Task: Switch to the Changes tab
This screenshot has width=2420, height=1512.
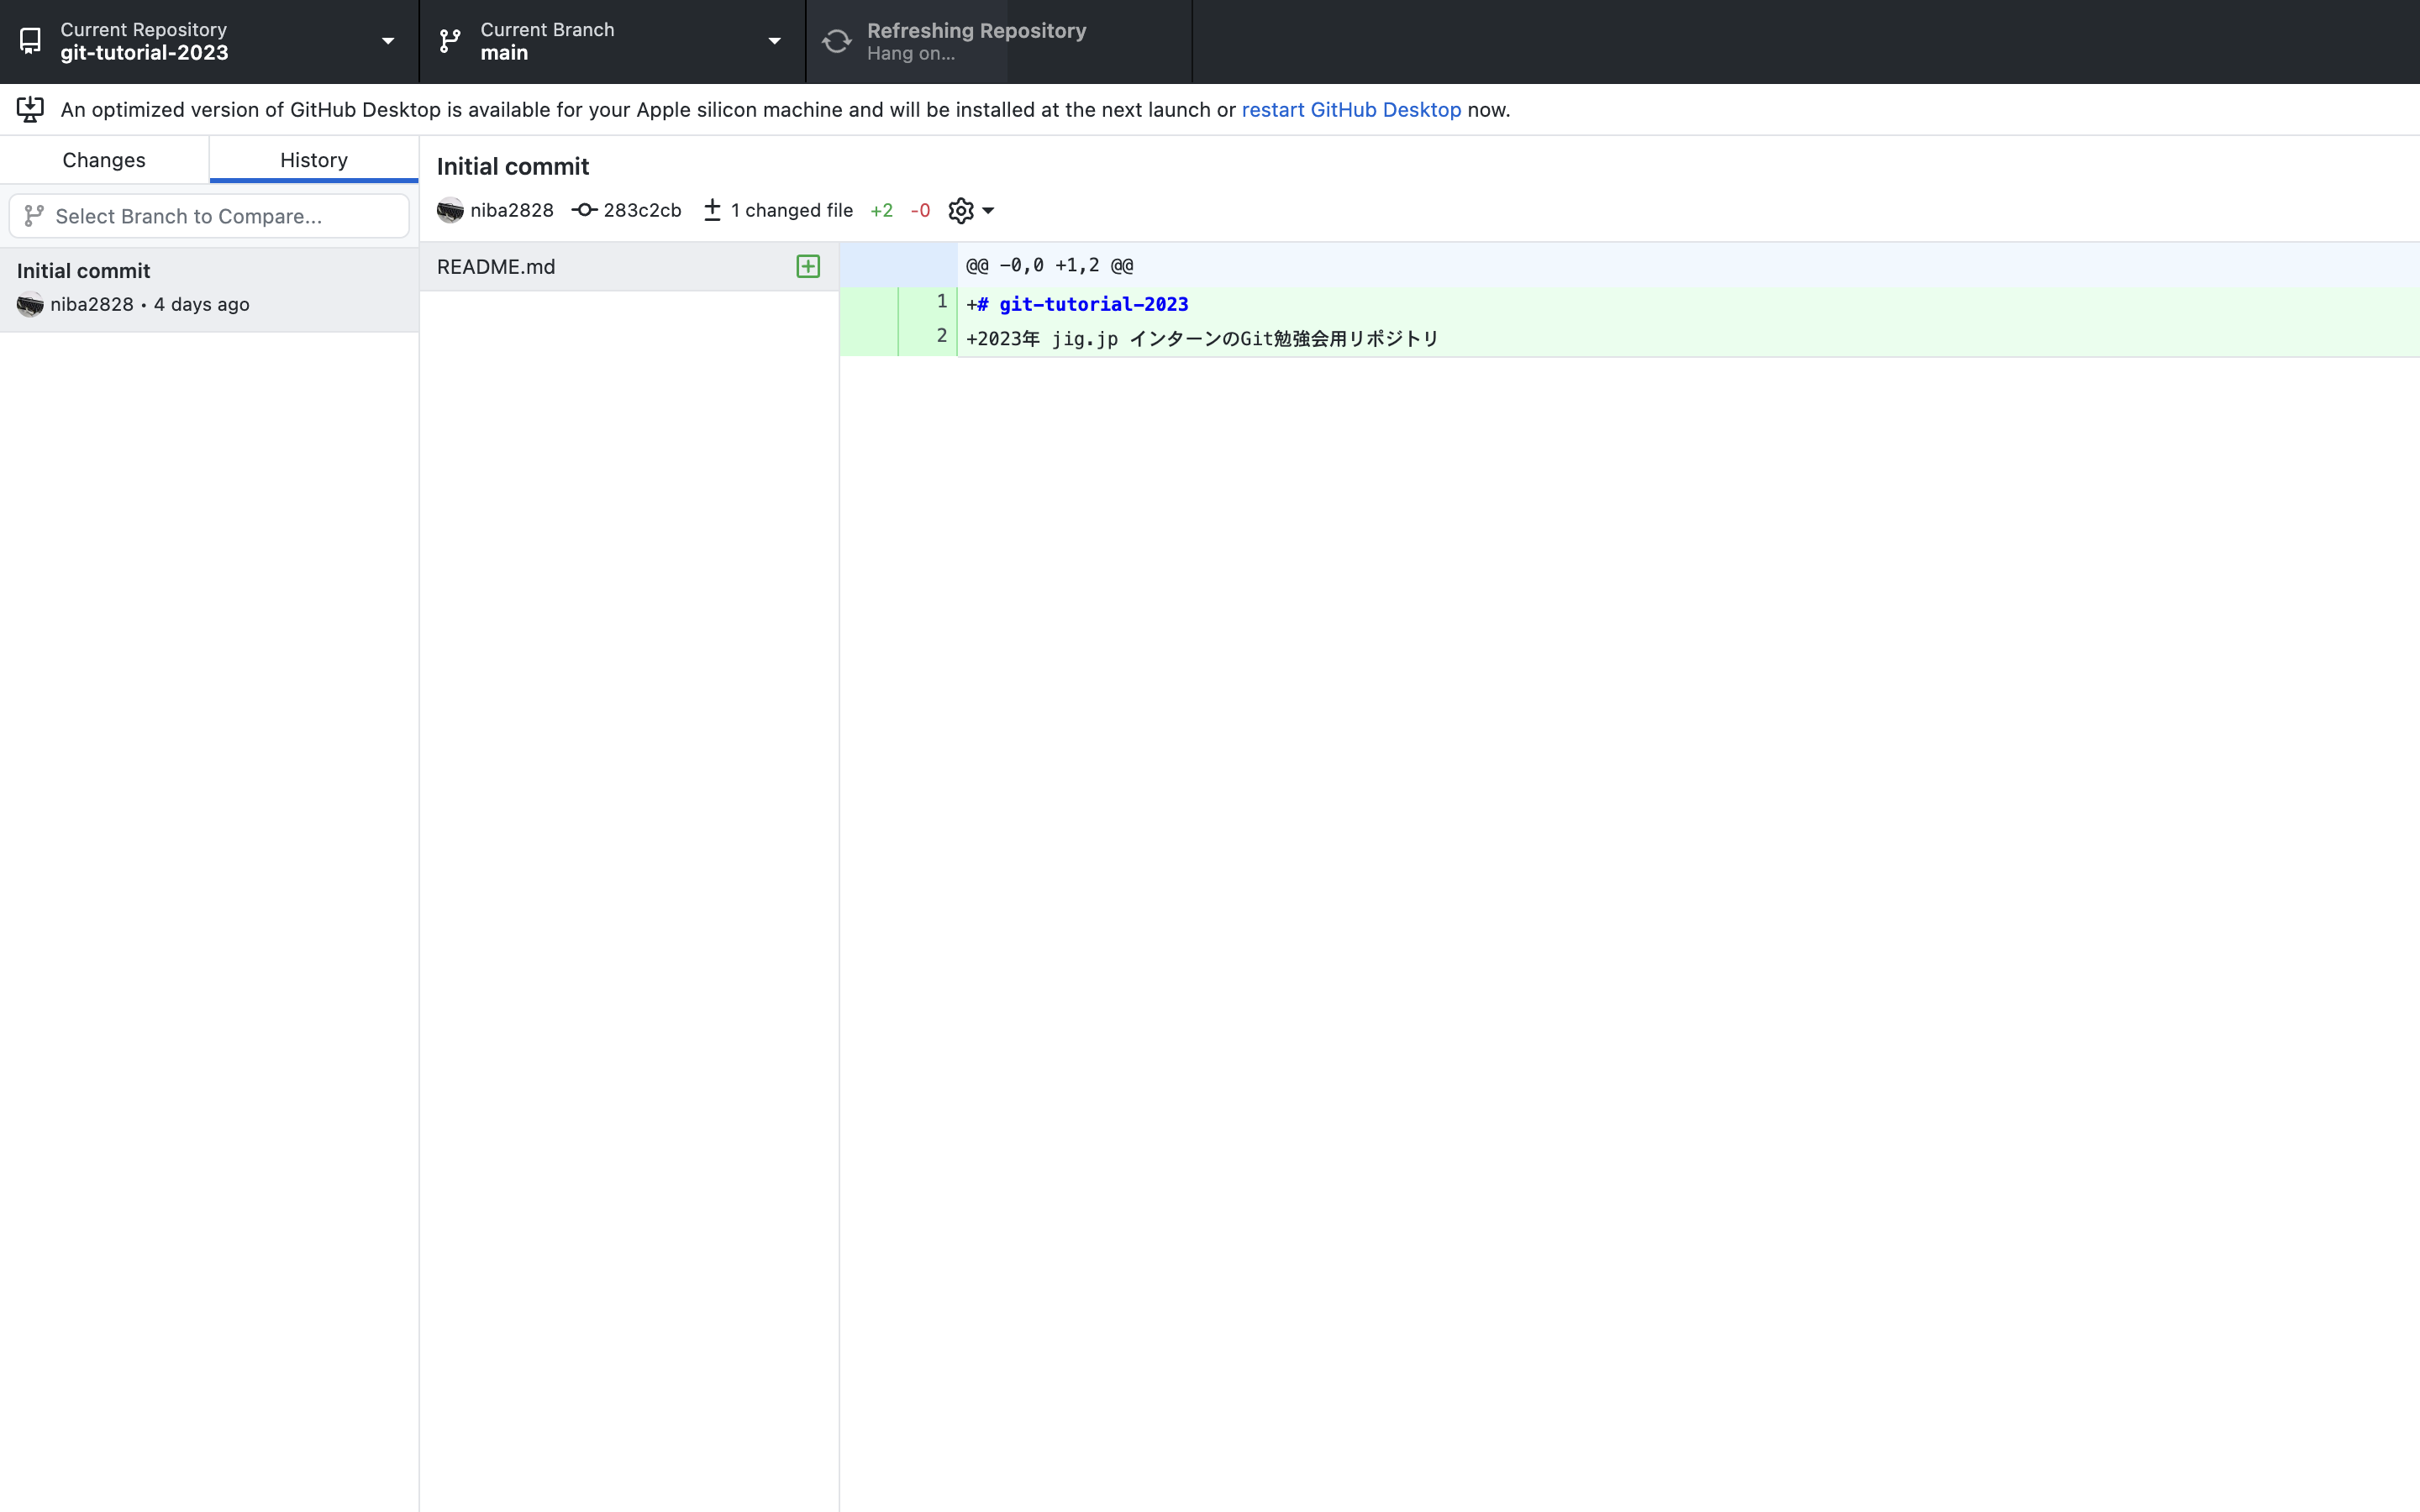Action: 104,160
